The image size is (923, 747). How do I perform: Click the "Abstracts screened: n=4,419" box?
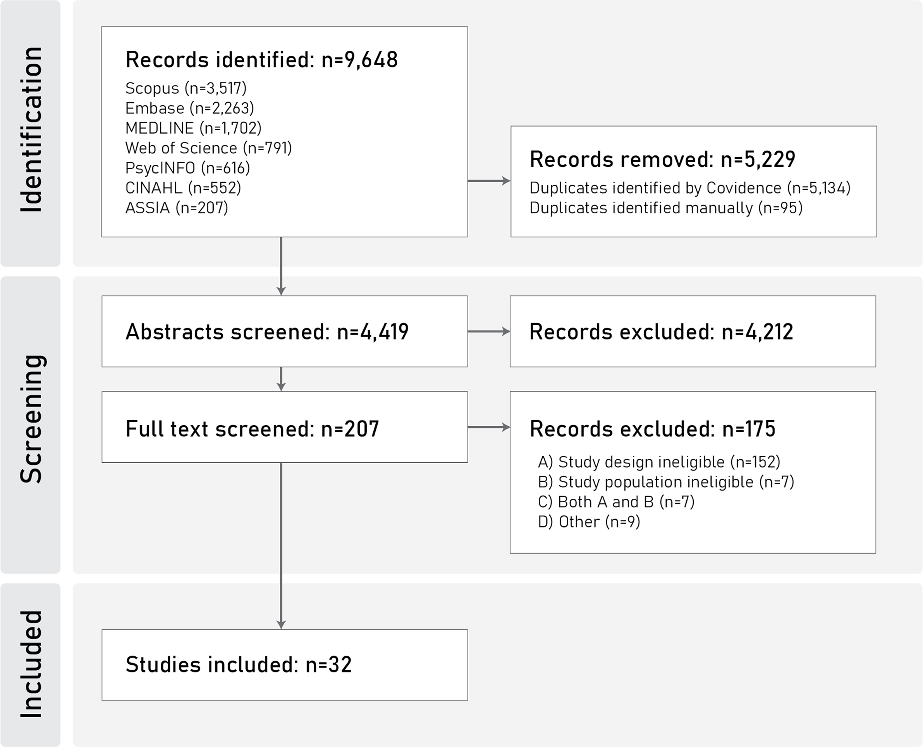point(284,331)
